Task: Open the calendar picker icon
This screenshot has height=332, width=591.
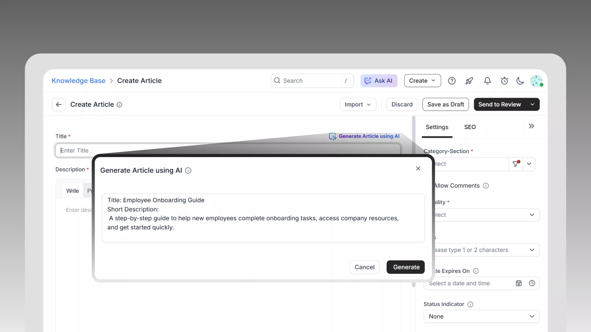Action: tap(519, 283)
